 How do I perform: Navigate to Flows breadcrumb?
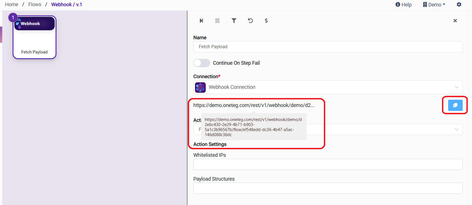tap(35, 4)
